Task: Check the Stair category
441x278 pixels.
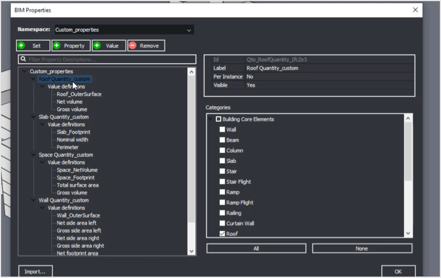Action: [x=222, y=171]
